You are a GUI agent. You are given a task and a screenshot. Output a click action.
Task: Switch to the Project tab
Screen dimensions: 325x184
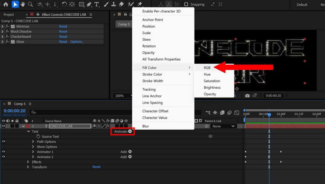(9, 15)
